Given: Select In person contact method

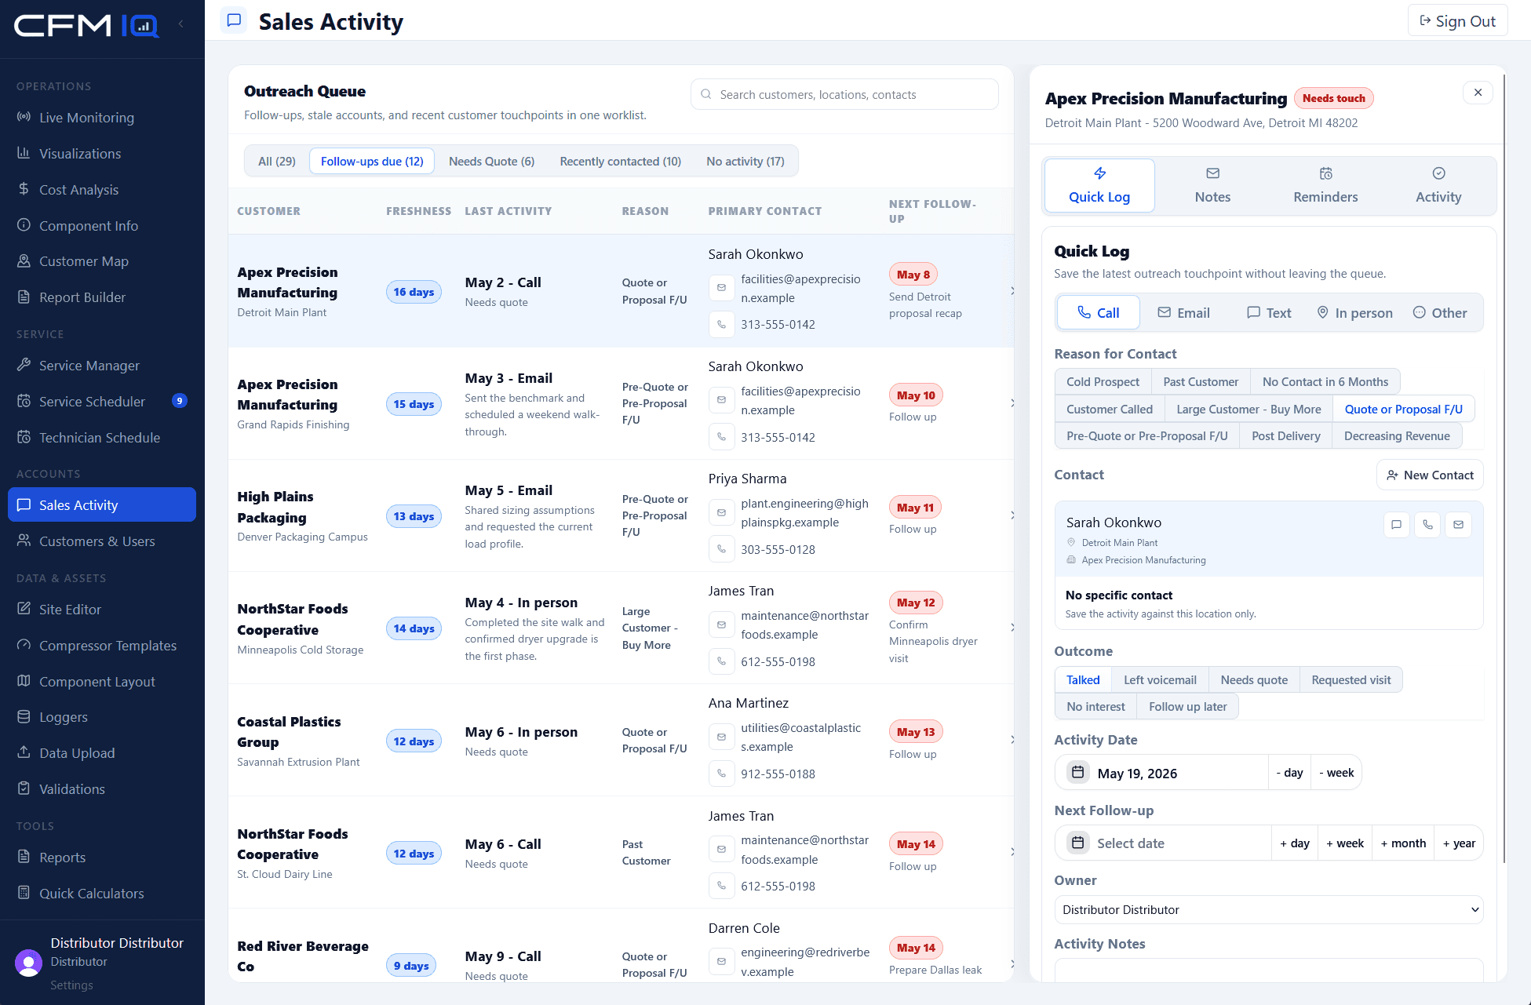Looking at the screenshot, I should [x=1354, y=312].
